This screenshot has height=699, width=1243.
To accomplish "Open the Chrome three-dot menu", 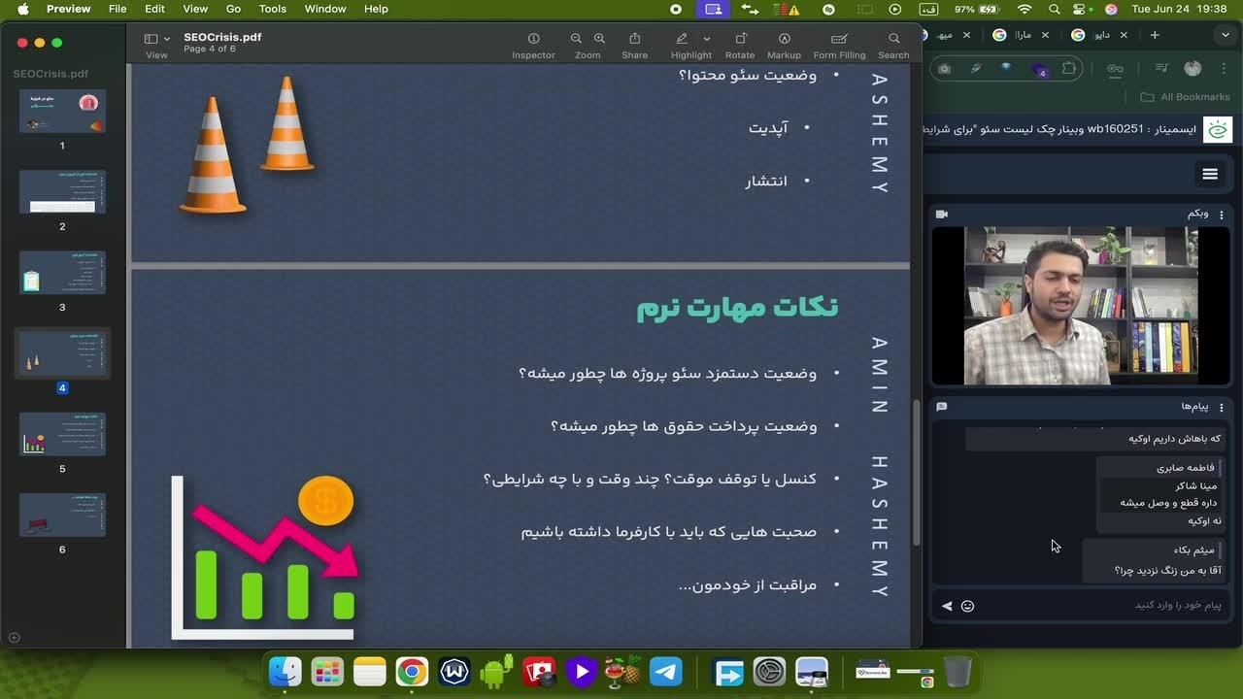I will coord(1224,68).
